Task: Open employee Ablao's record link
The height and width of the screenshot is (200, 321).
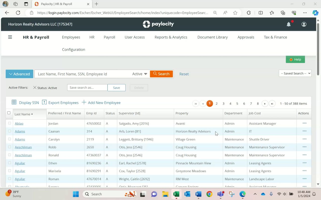Action: point(19,123)
